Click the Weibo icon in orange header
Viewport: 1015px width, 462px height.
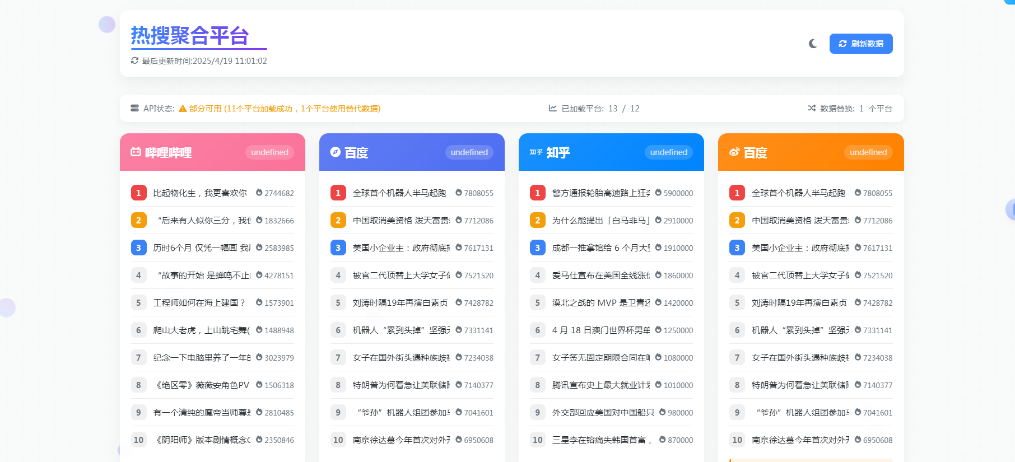coord(734,152)
